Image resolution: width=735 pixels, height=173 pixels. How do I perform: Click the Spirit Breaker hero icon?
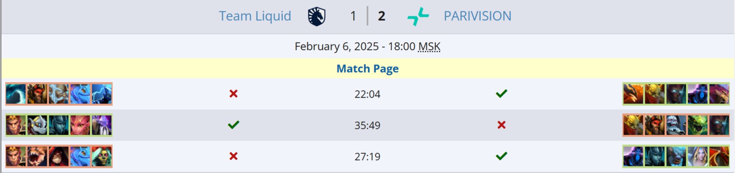(676, 156)
